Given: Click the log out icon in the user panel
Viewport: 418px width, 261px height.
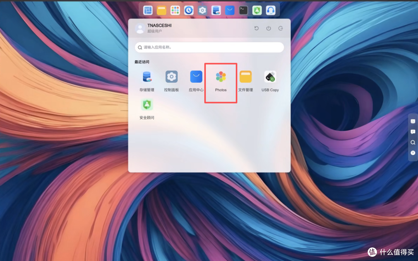Looking at the screenshot, I should (281, 28).
